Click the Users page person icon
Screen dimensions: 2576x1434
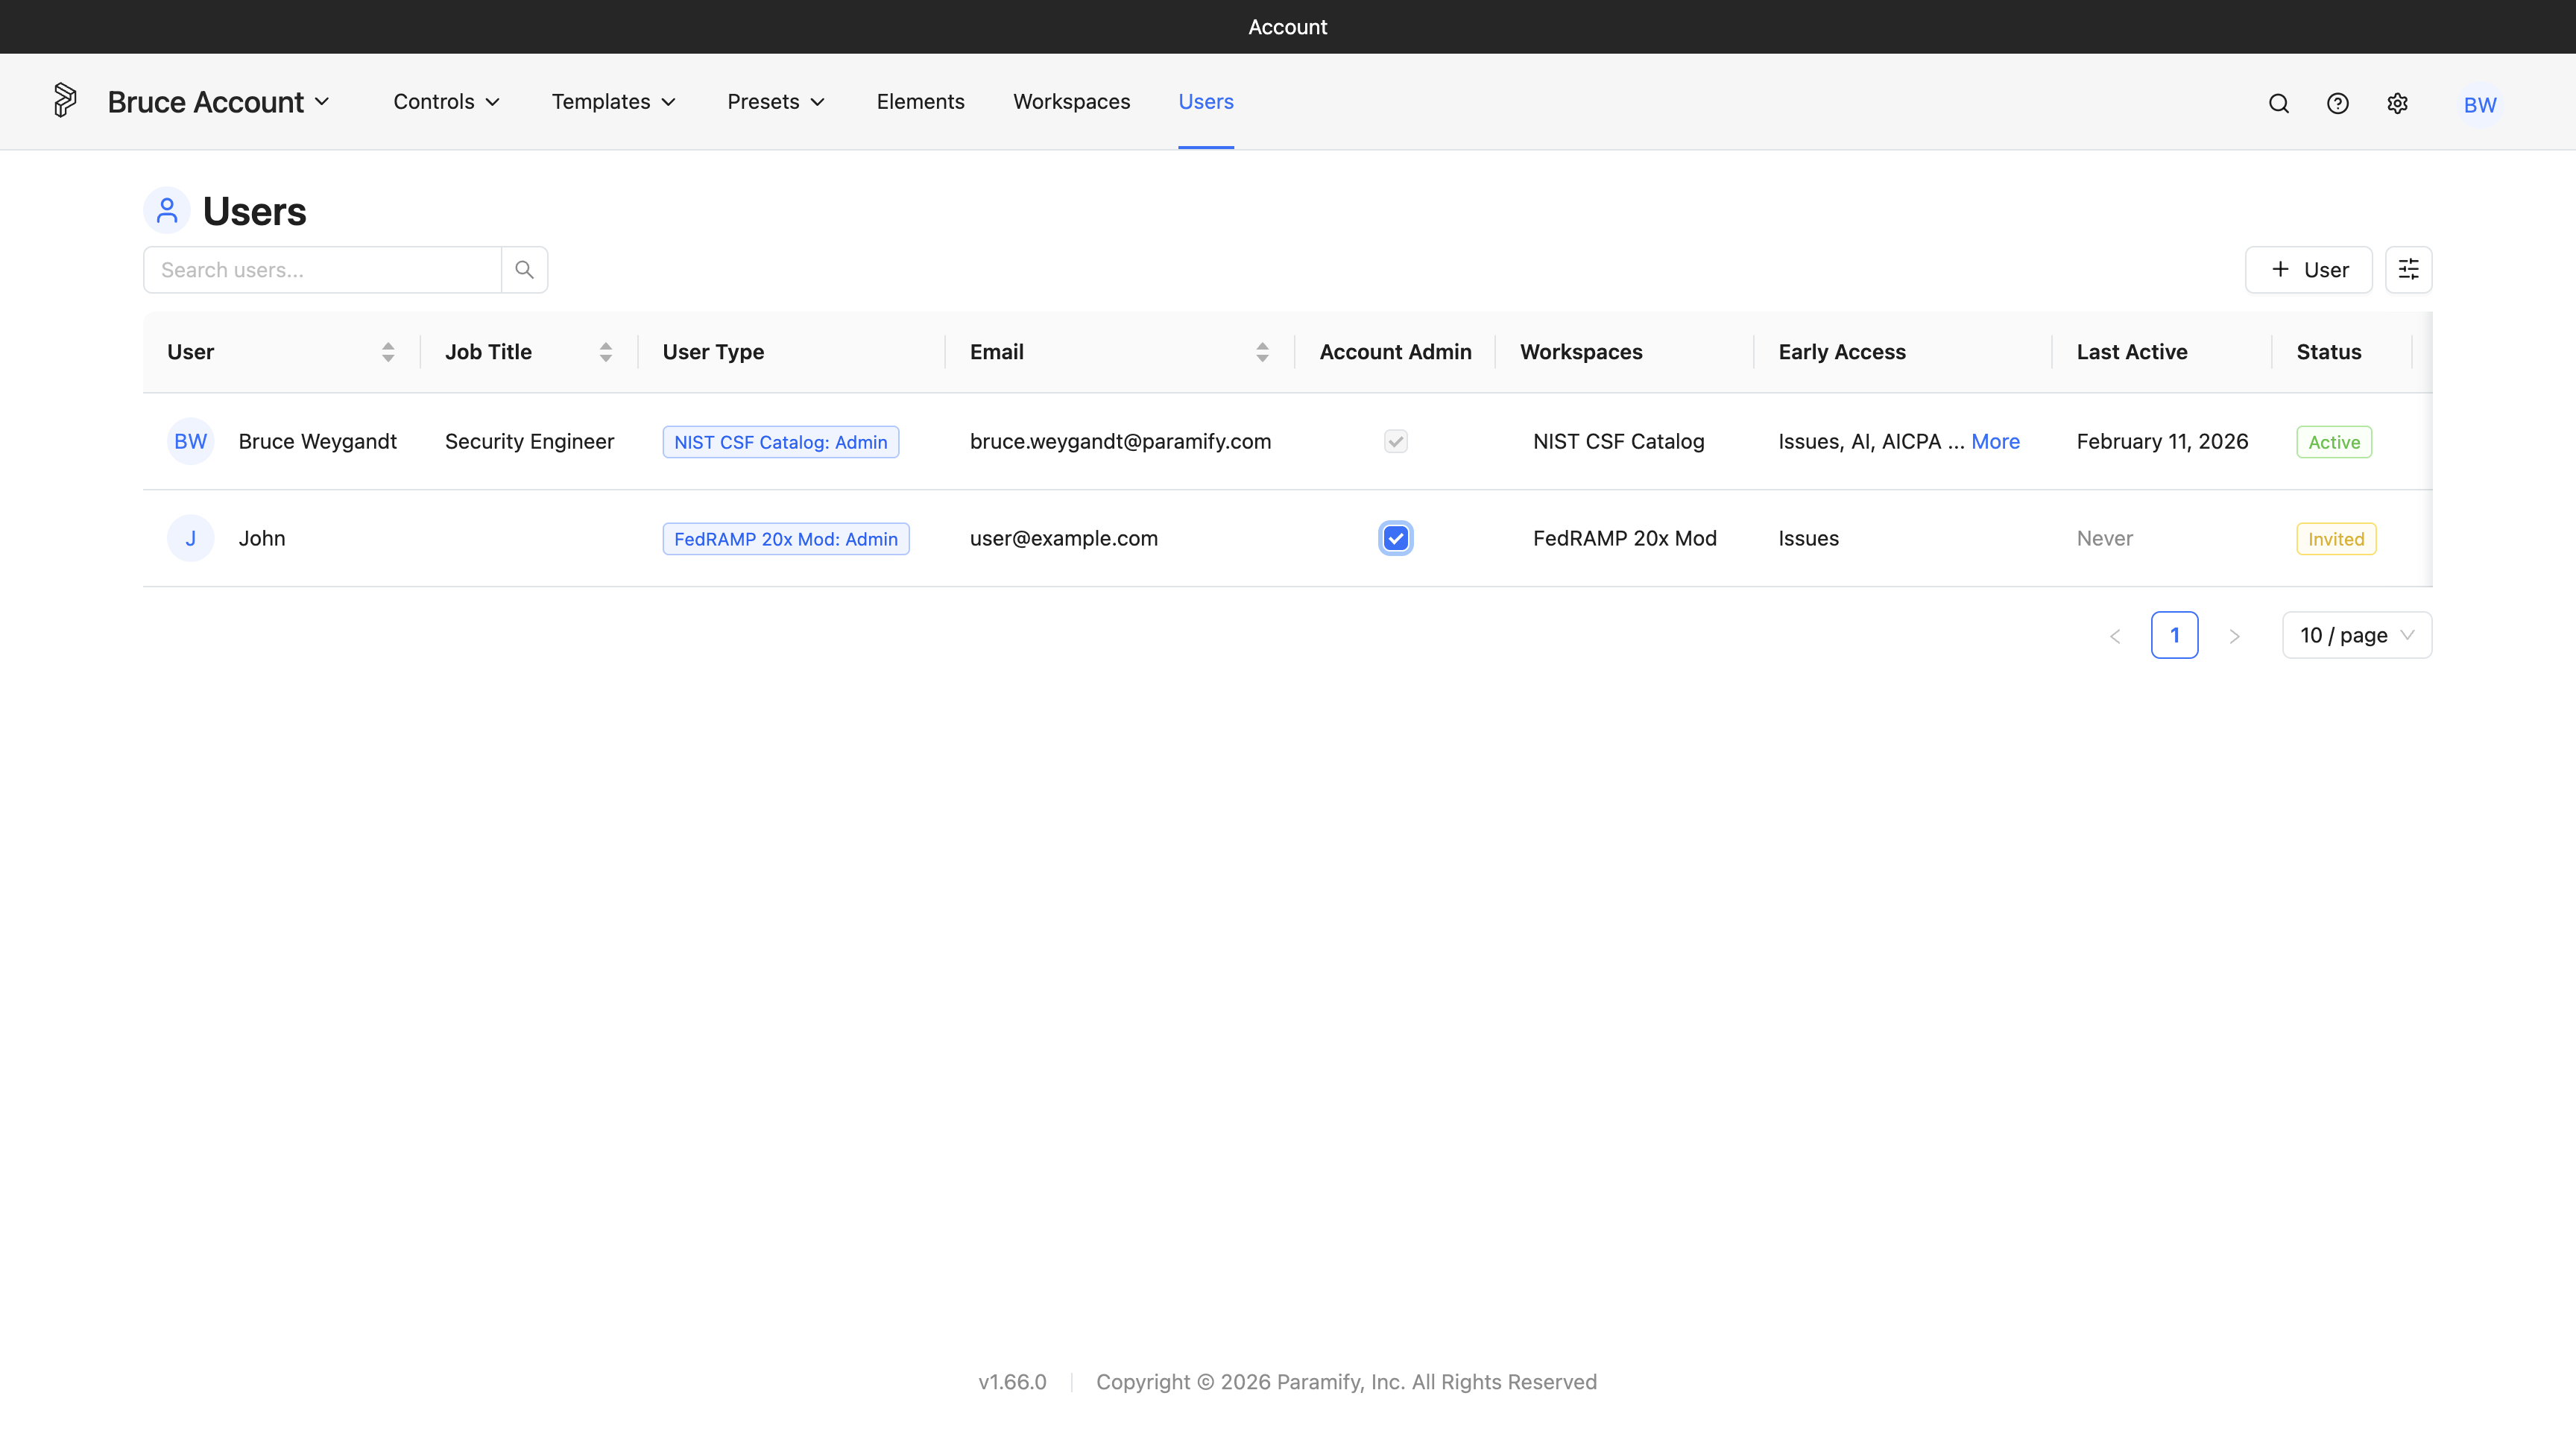pos(167,210)
